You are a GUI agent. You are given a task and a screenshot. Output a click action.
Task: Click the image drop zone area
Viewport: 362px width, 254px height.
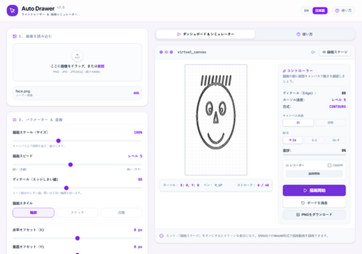(x=78, y=62)
